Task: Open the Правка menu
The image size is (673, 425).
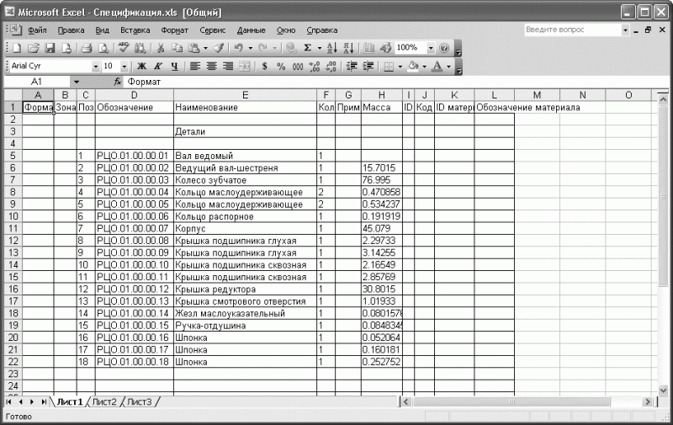Action: tap(72, 30)
